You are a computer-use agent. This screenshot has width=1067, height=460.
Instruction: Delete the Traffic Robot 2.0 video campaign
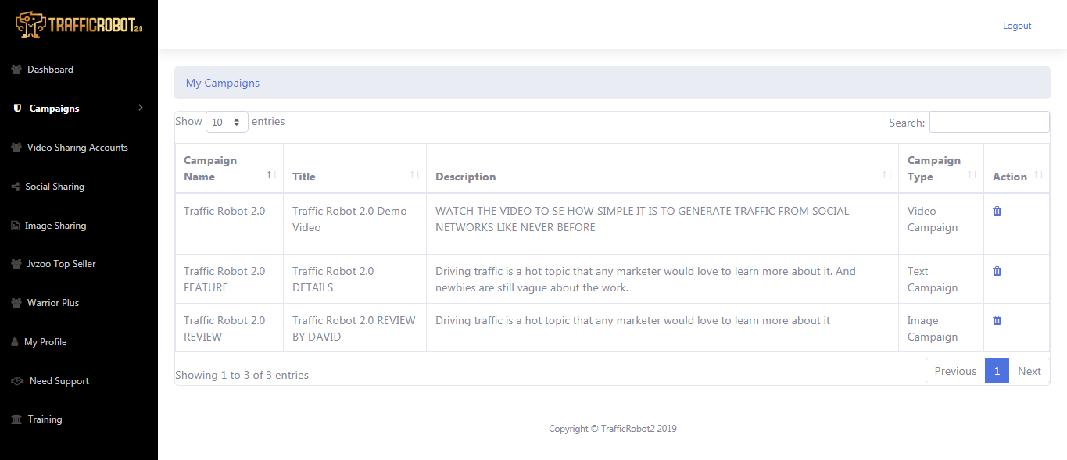(997, 211)
